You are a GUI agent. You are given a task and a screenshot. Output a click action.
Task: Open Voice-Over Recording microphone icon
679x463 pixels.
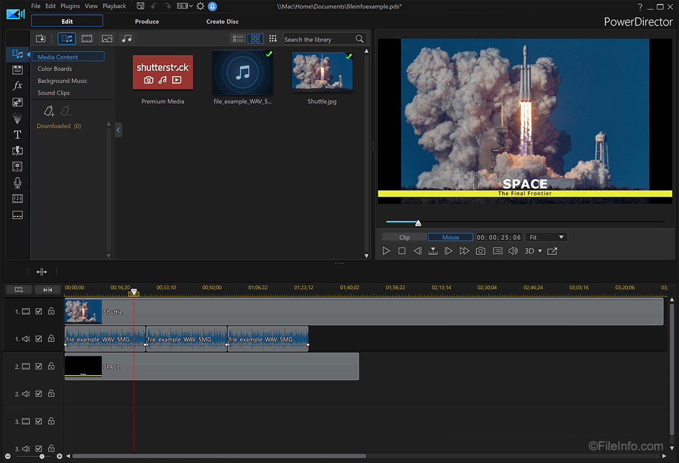pos(18,183)
